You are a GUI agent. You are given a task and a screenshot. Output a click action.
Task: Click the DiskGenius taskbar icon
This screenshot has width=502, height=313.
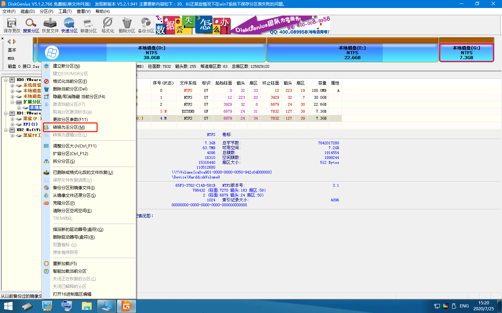coord(126,306)
